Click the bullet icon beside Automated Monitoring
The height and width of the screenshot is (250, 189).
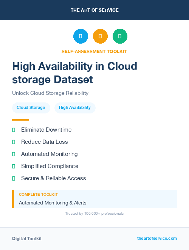[x=14, y=154]
